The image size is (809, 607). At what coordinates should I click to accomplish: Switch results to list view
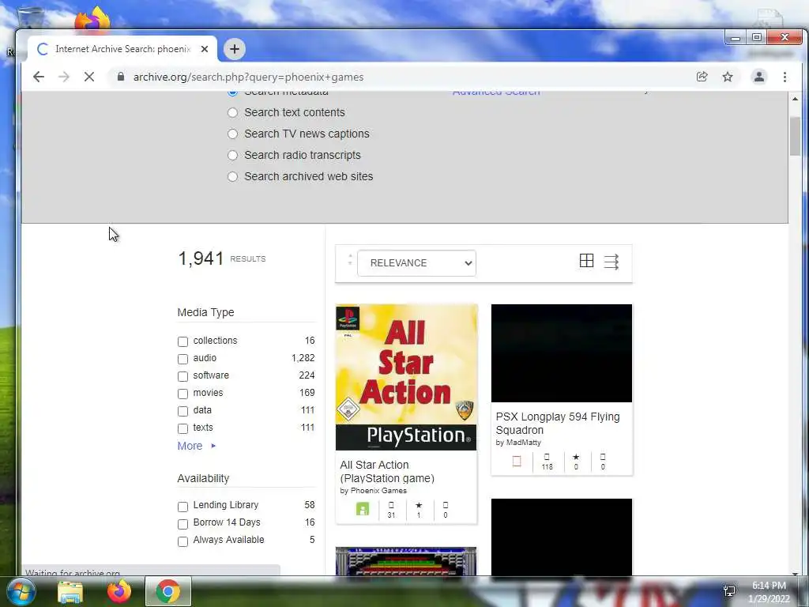[x=611, y=262]
